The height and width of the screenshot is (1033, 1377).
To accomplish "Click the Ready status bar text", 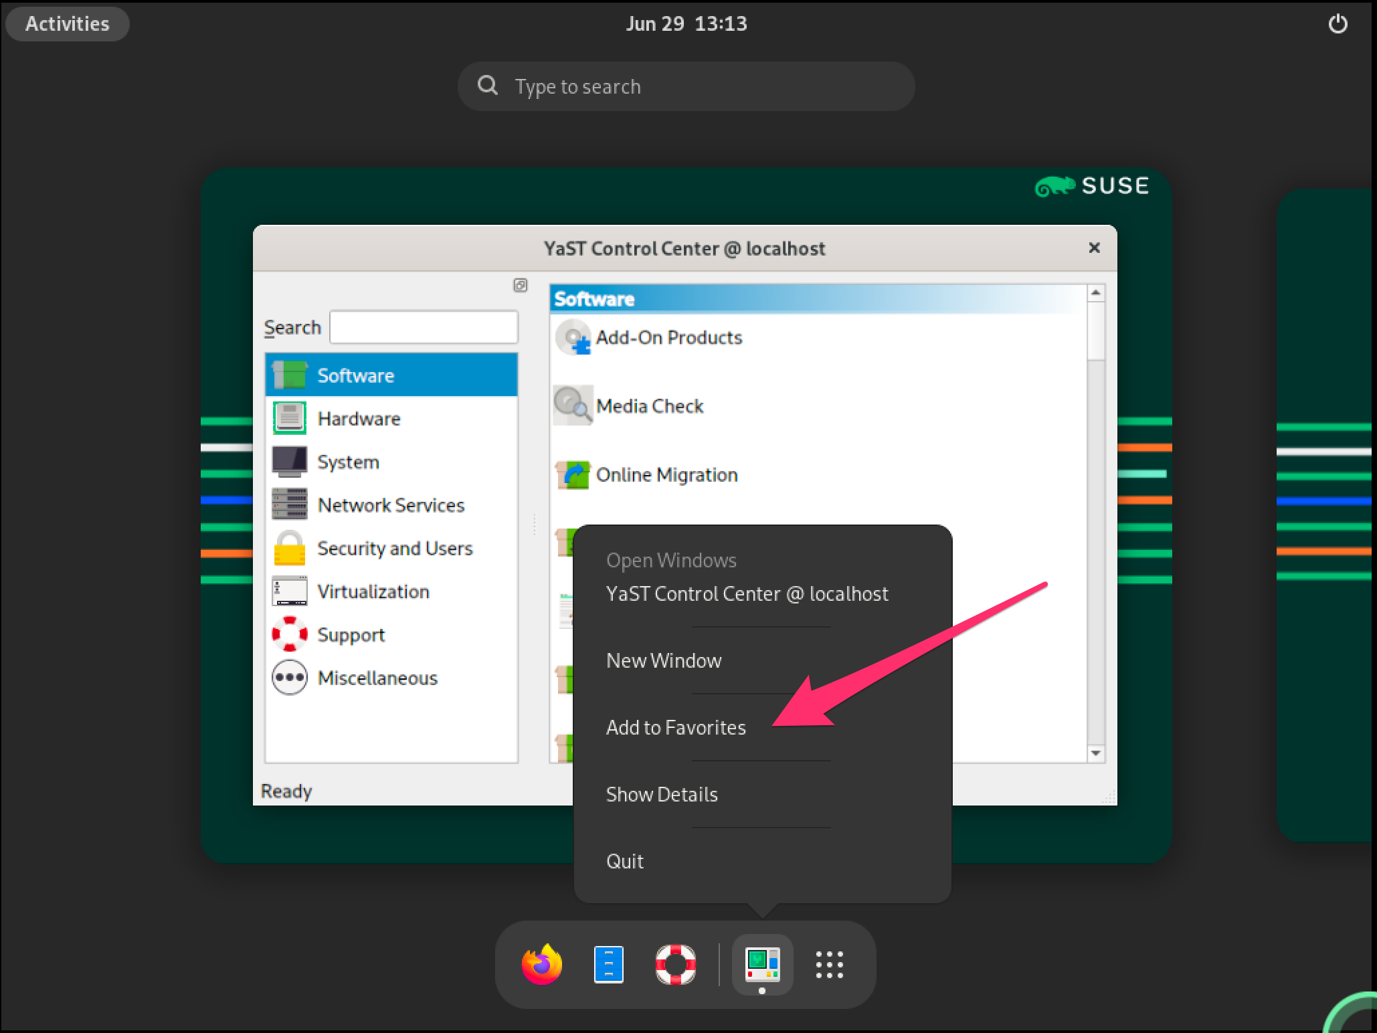I will click(286, 791).
